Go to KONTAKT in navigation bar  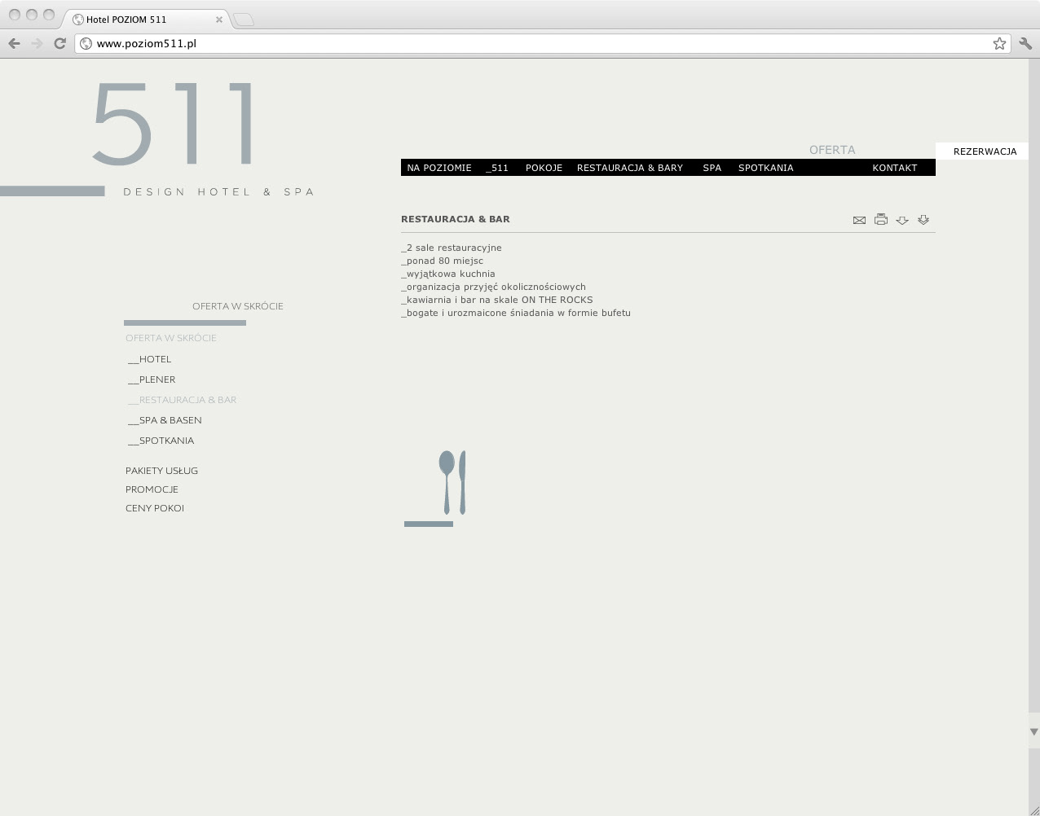tap(894, 168)
